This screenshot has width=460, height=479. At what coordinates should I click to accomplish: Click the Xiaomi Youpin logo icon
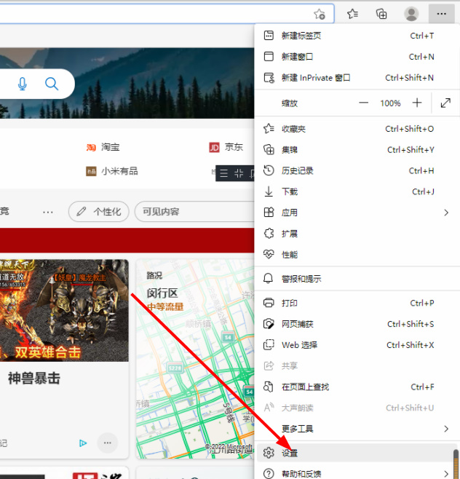tap(91, 171)
